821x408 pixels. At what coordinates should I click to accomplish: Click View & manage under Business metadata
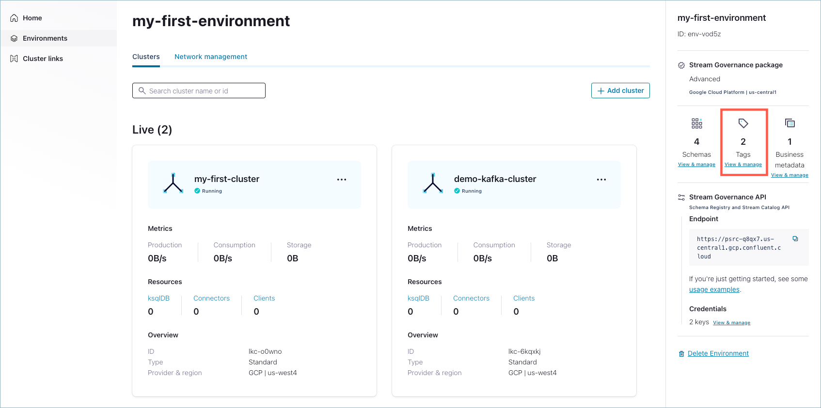[x=789, y=175]
